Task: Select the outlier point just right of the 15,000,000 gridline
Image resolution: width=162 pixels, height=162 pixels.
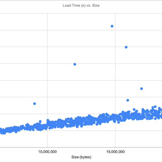Action: [x=126, y=47]
